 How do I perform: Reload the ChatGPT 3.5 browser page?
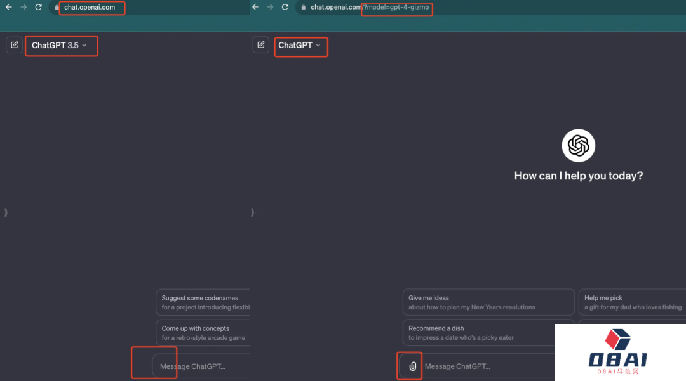pyautogui.click(x=38, y=8)
